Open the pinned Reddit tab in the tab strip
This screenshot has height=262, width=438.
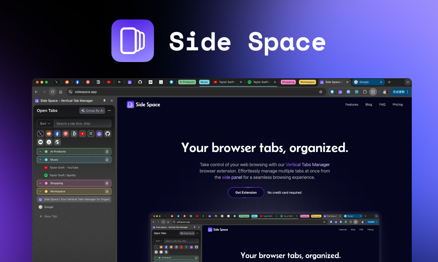(x=67, y=82)
